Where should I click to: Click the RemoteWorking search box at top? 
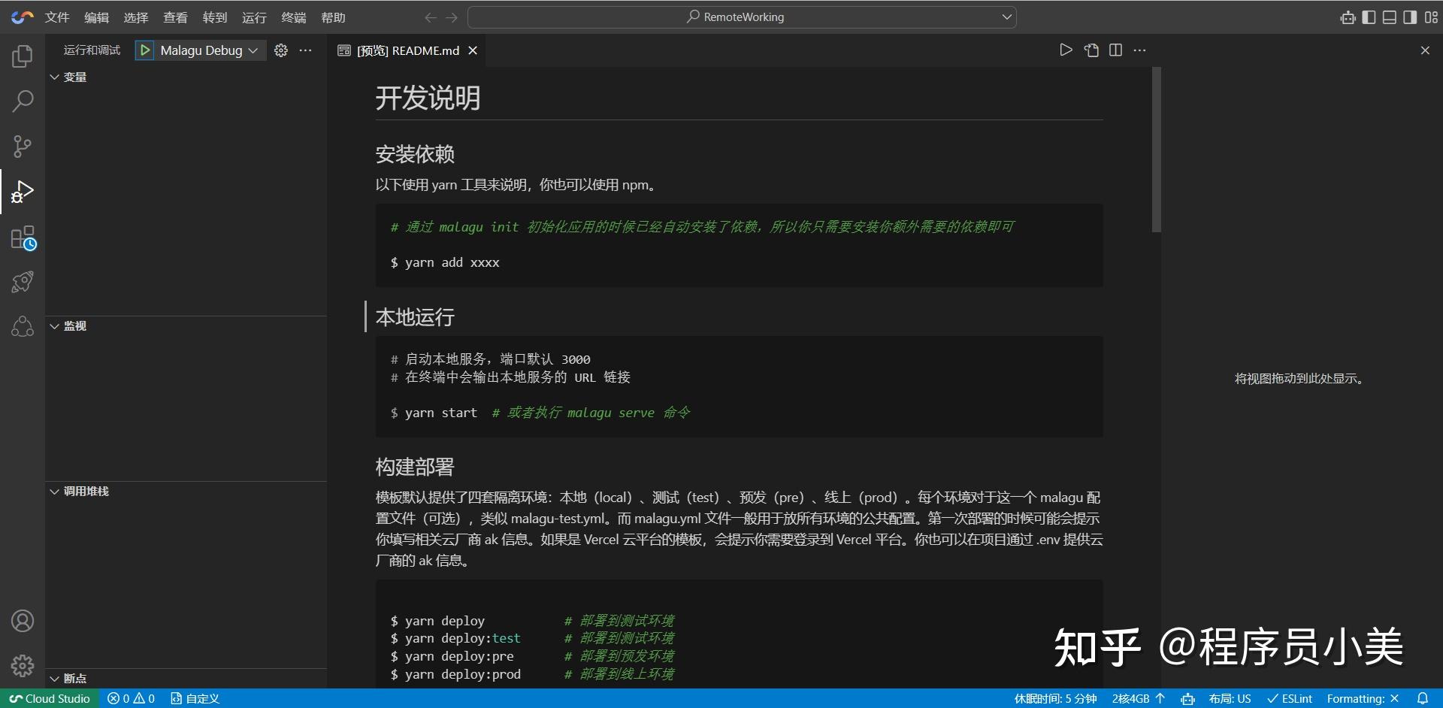point(740,17)
